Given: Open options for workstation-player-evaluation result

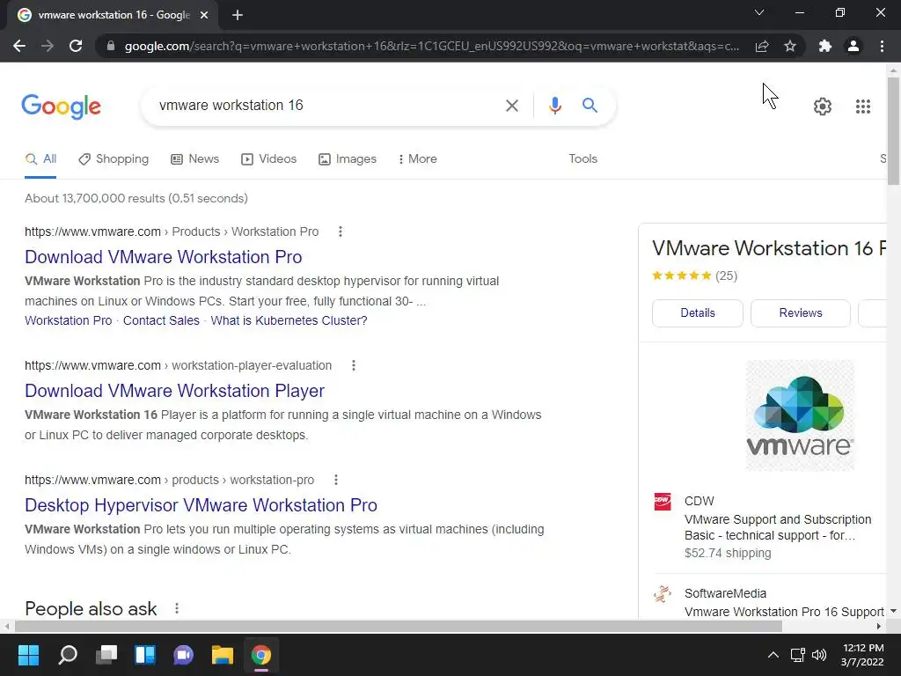Looking at the screenshot, I should click(x=354, y=365).
